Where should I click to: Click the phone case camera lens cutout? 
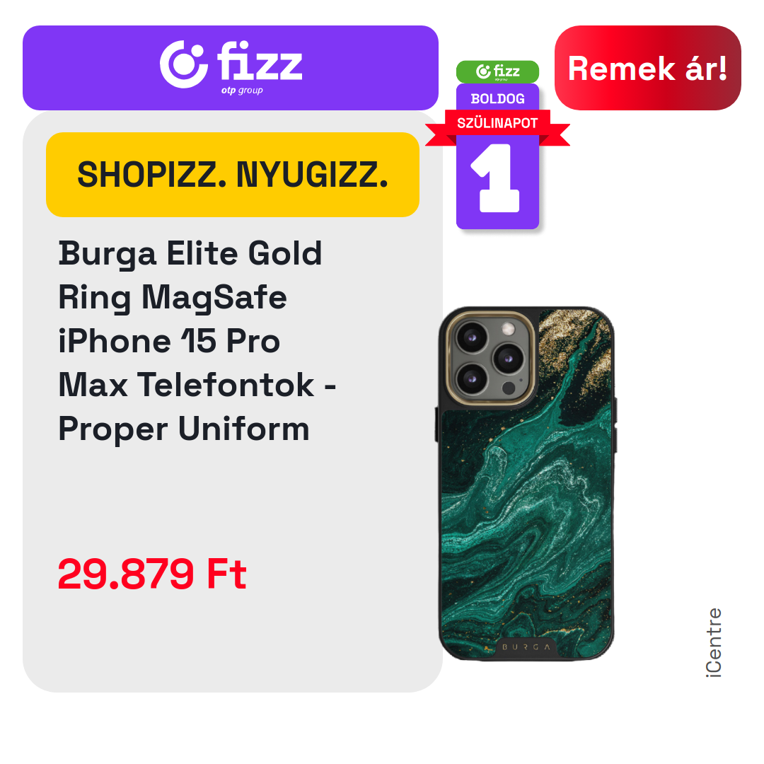(491, 359)
